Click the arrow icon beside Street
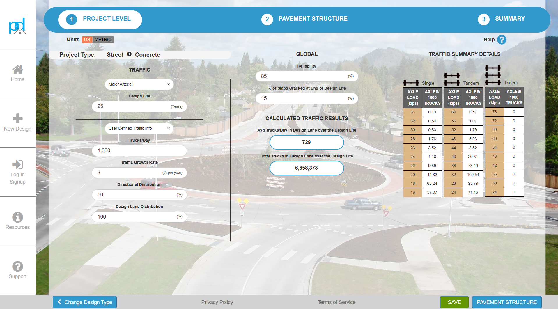The height and width of the screenshot is (309, 558). 129,54
